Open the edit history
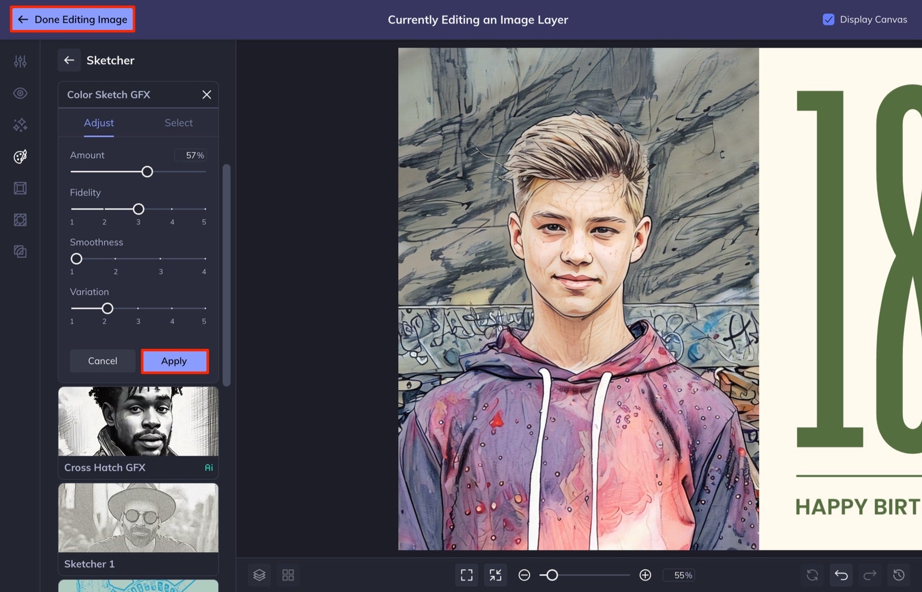922x592 pixels. [898, 575]
